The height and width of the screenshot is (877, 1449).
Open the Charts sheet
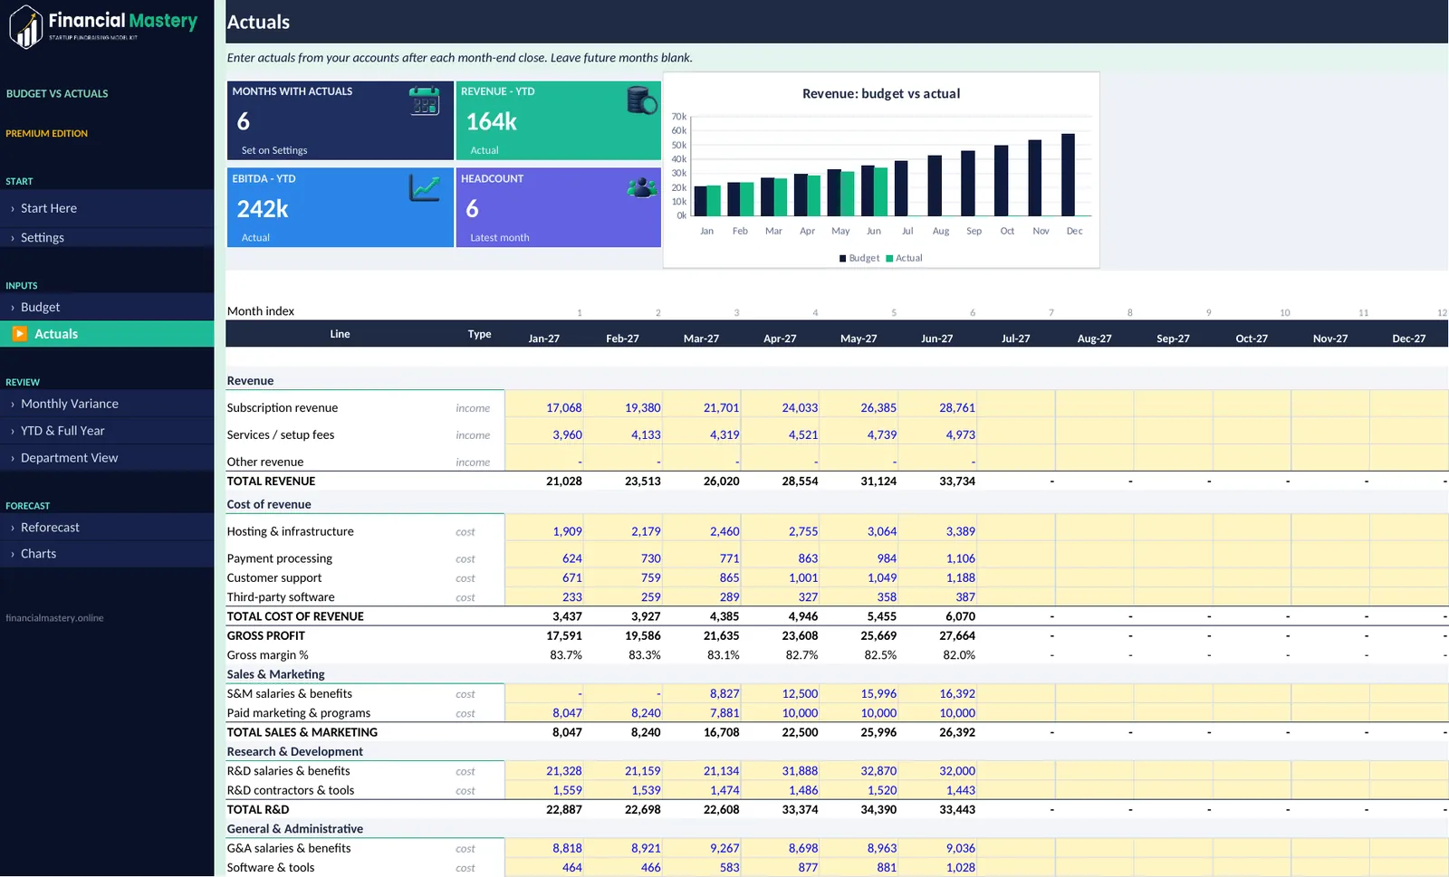107,553
